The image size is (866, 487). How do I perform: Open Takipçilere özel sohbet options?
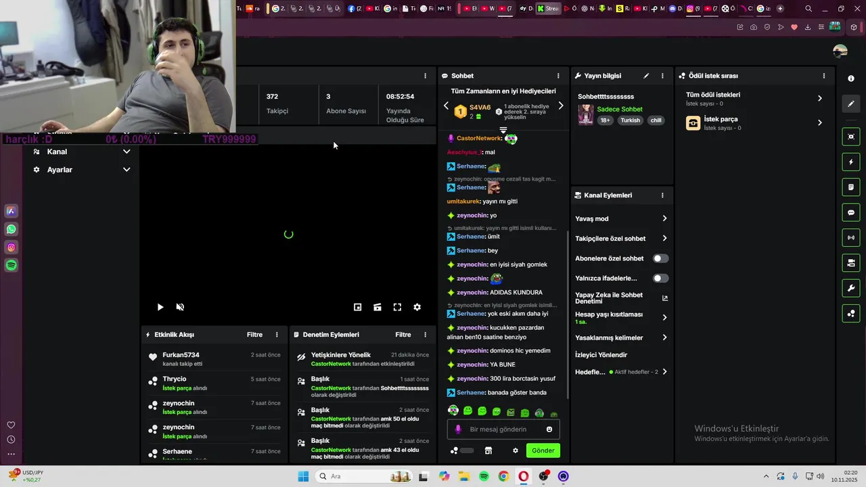[664, 238]
